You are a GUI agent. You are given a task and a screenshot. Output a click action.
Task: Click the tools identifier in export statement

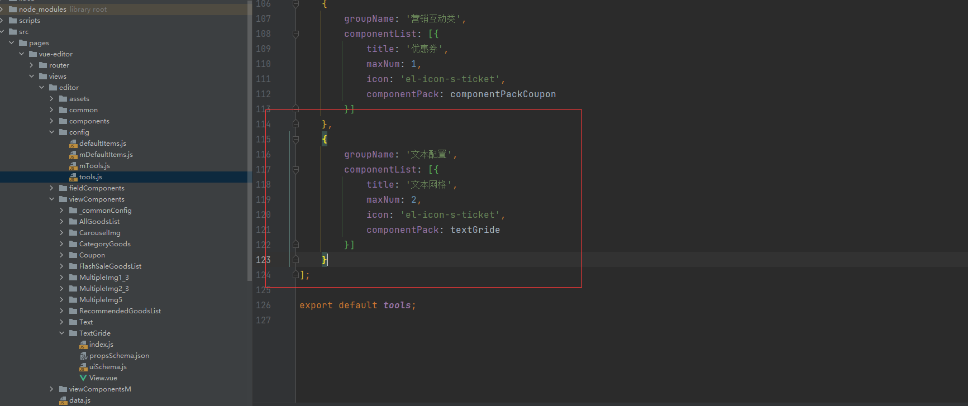click(397, 305)
